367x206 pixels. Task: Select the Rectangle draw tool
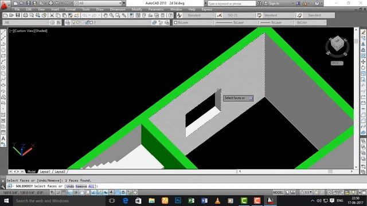(3, 56)
